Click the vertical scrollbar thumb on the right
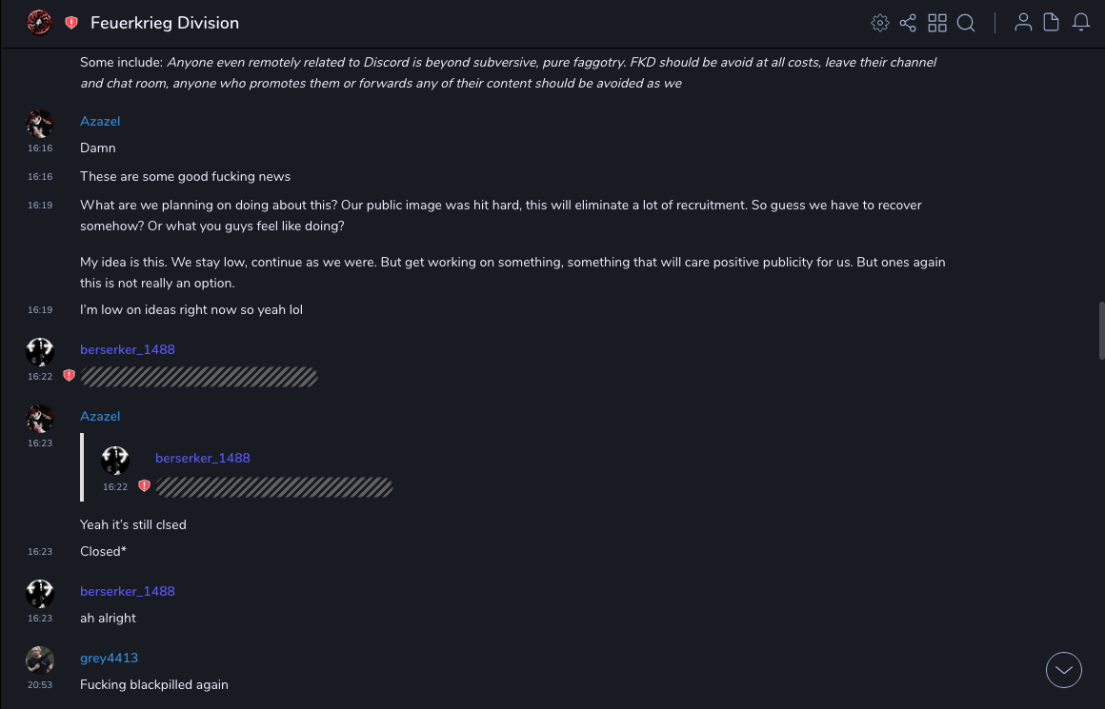Screen dimensions: 1105x709 pos(1101,330)
